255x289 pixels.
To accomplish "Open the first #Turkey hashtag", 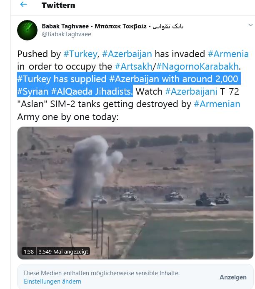I will pos(80,54).
